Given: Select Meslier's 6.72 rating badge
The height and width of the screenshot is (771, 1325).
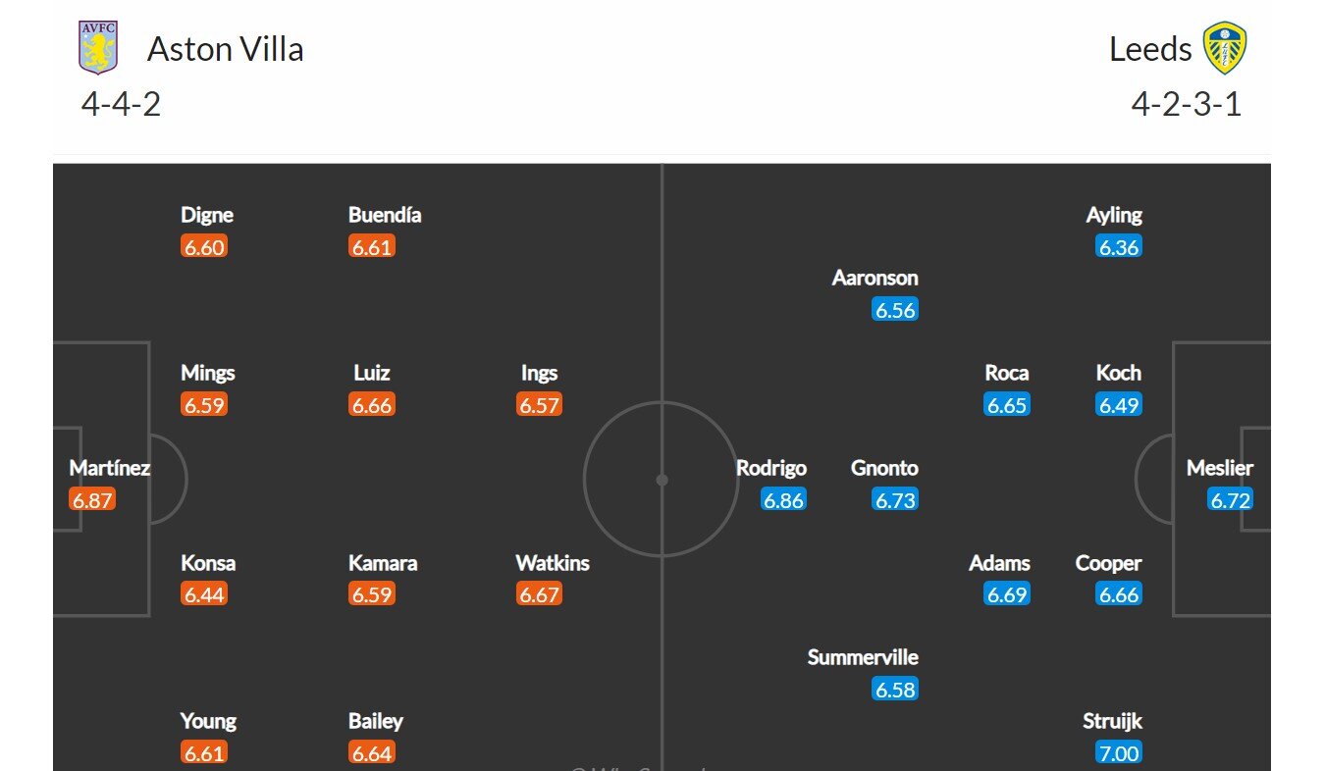Looking at the screenshot, I should 1230,499.
